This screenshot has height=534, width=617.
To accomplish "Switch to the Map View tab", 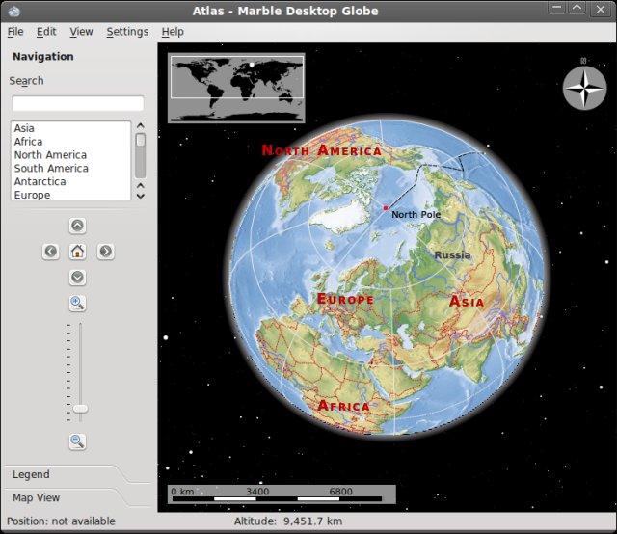I will [x=37, y=497].
